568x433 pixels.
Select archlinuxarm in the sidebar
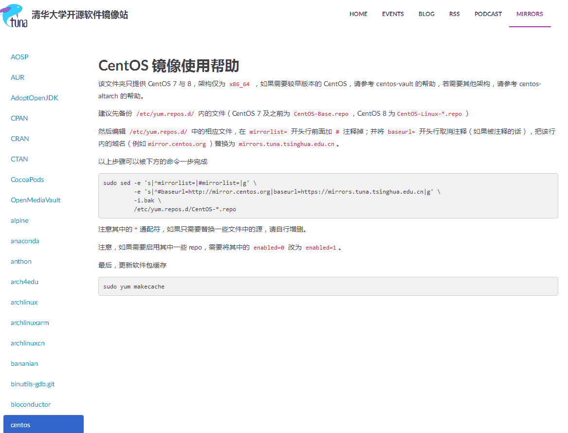30,323
